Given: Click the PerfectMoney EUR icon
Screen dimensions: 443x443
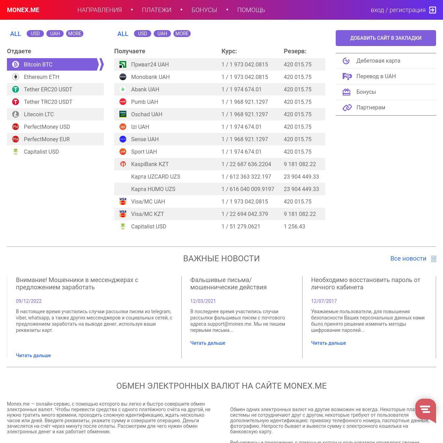Looking at the screenshot, I should 16,139.
